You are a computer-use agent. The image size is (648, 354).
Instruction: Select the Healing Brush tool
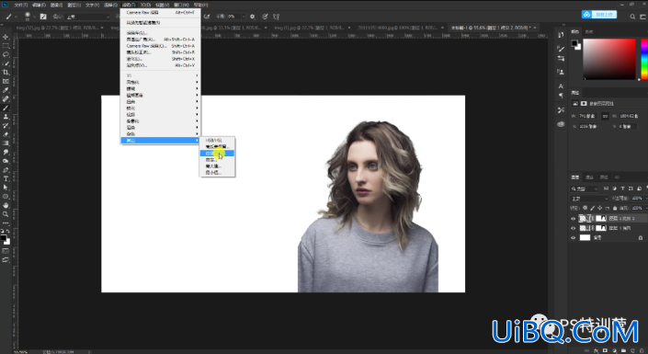(x=6, y=99)
